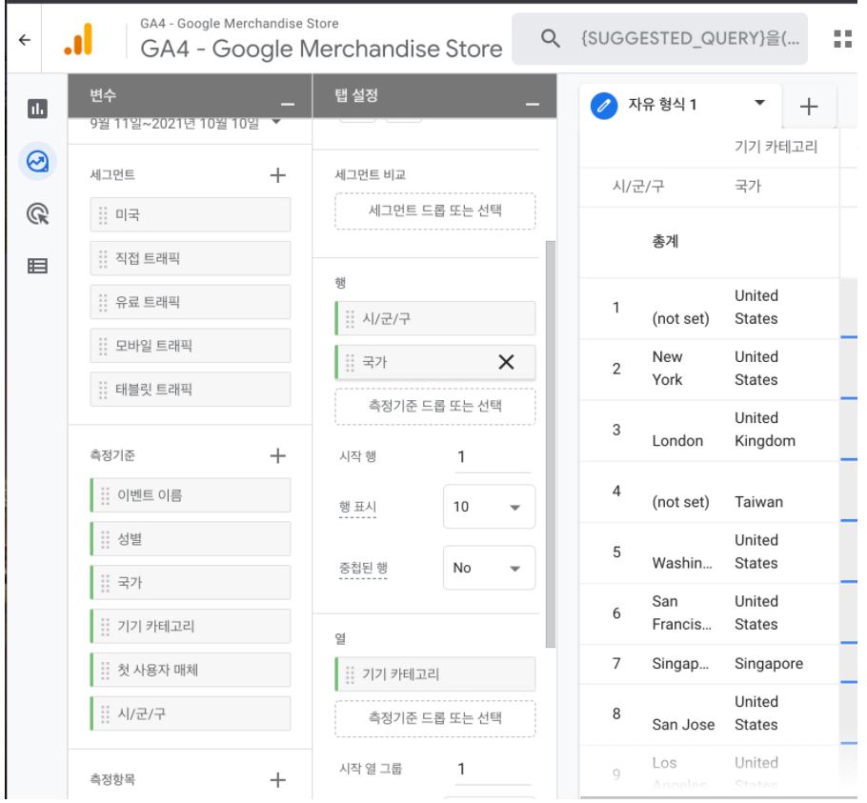Open Explore sidebar icon
Image resolution: width=867 pixels, height=803 pixels.
pos(37,161)
